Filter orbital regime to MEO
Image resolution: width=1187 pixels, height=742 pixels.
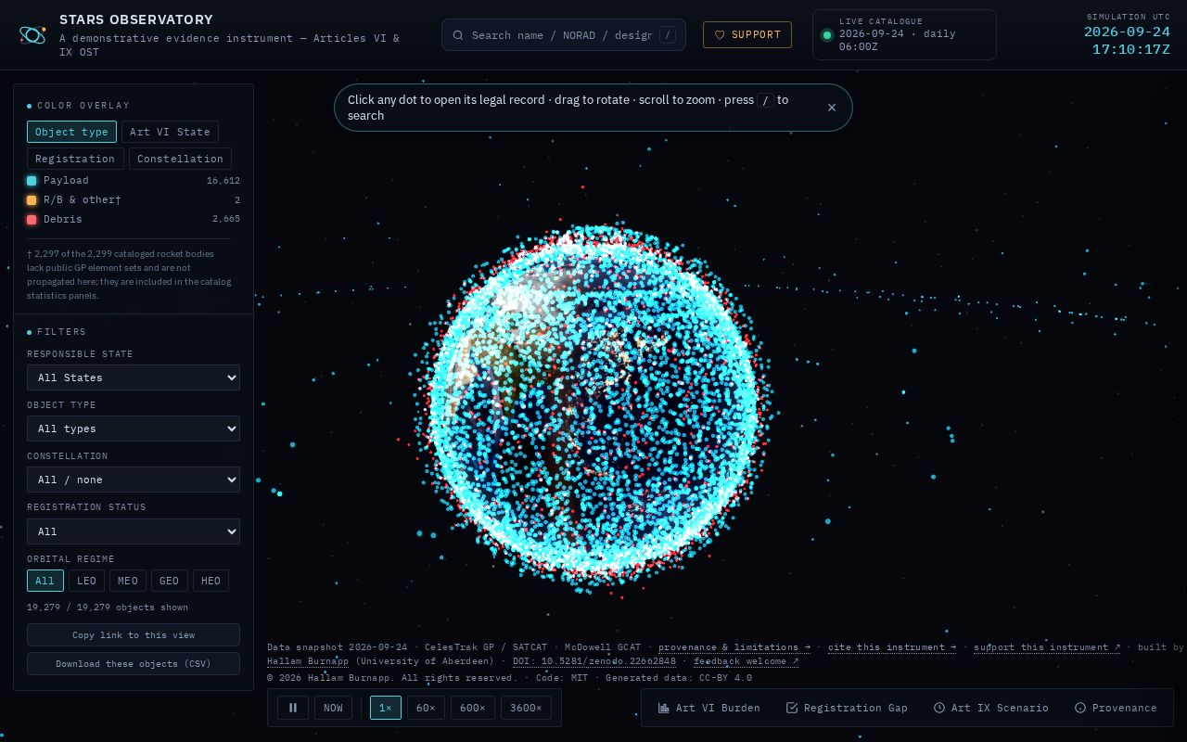coord(128,581)
